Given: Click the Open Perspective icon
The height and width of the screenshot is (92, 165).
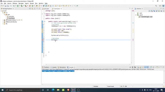Looking at the screenshot, I should point(160,6).
